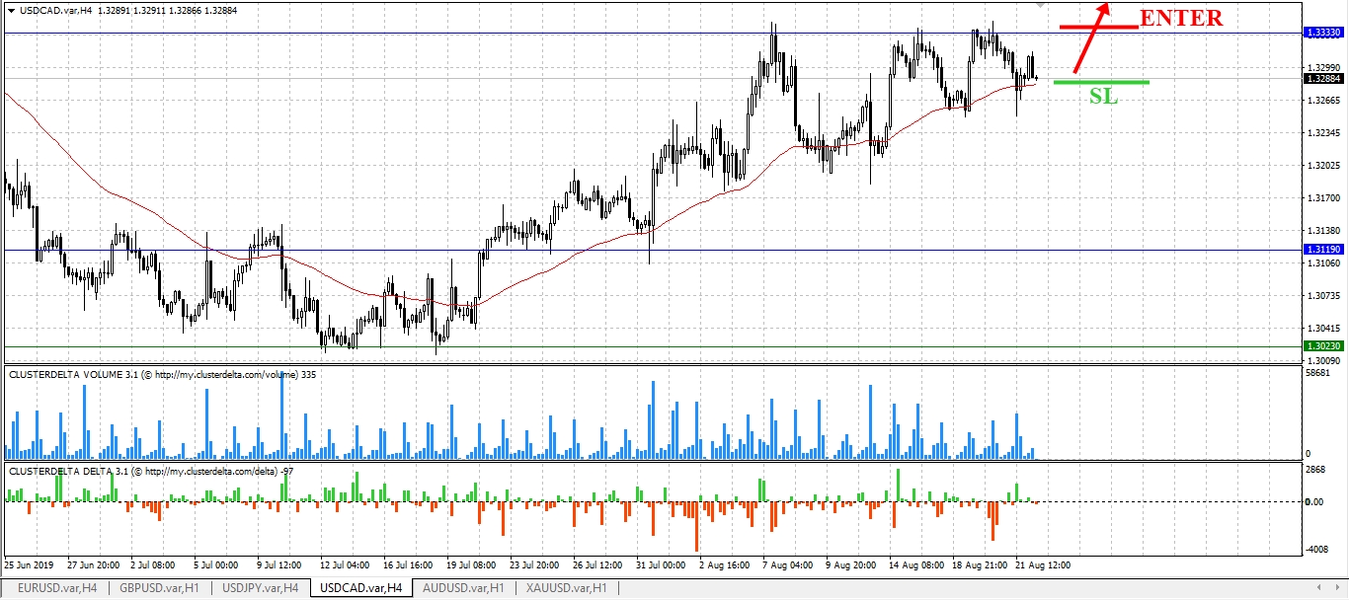Screen dimensions: 1349x600
Task: Show the XAUUSD.var,H1 chart tab
Action: pos(566,588)
